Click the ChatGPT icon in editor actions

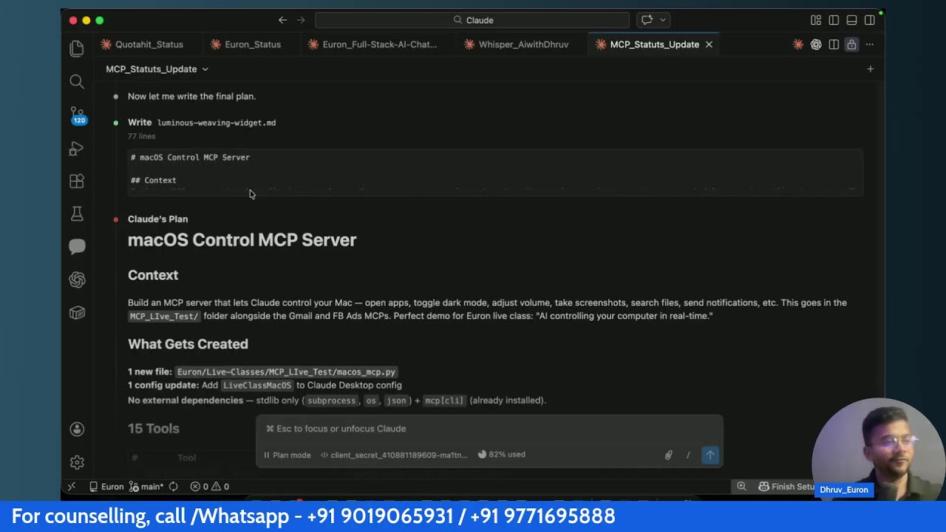point(816,44)
